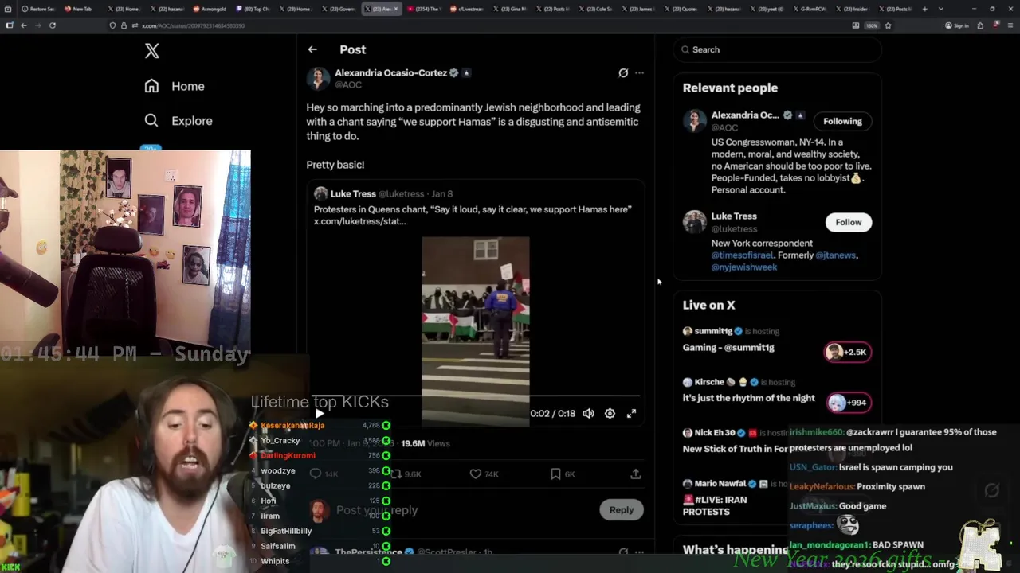Open Firefox View icon left of tabs
Viewport: 1020px width, 573px height.
pyautogui.click(x=9, y=9)
